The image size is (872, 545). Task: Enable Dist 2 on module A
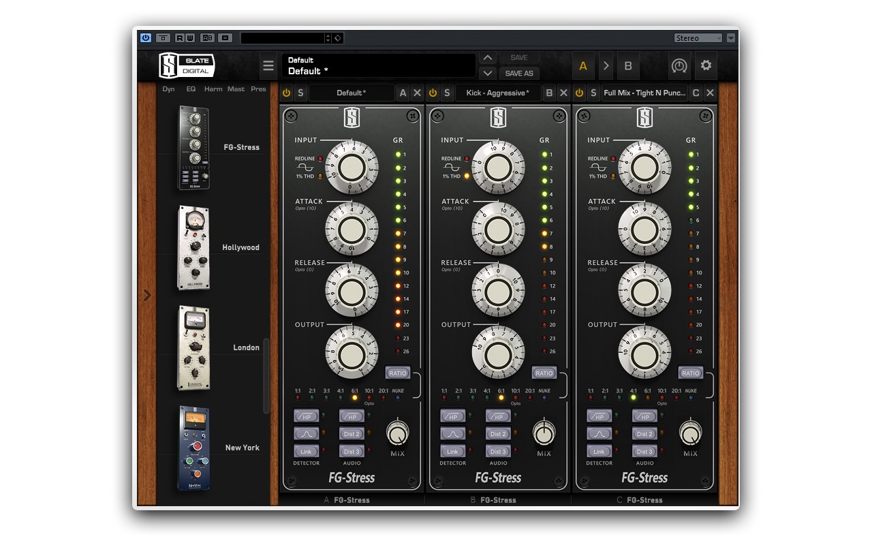[352, 433]
